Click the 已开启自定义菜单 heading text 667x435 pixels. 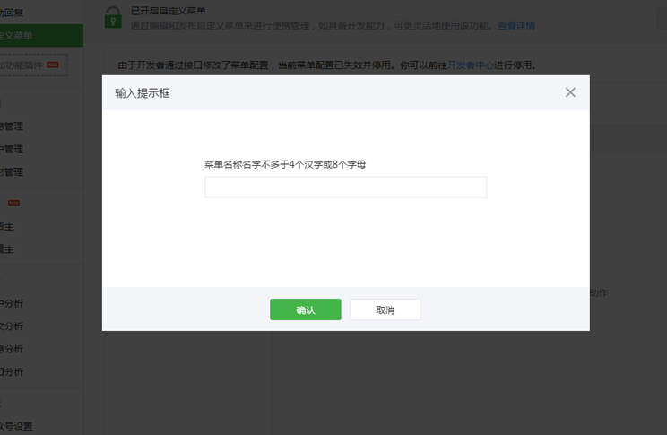[169, 11]
